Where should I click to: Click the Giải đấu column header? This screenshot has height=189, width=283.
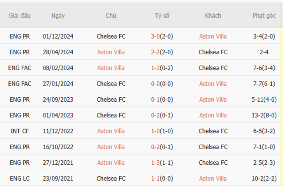[x=20, y=16]
